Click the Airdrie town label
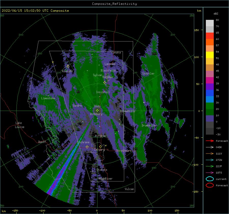The image size is (229, 214). 100,136
